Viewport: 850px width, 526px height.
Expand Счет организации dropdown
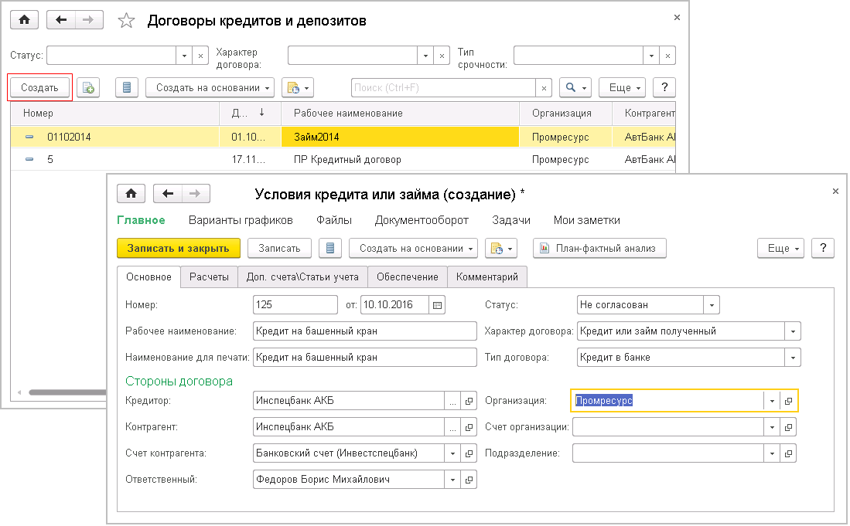(772, 427)
